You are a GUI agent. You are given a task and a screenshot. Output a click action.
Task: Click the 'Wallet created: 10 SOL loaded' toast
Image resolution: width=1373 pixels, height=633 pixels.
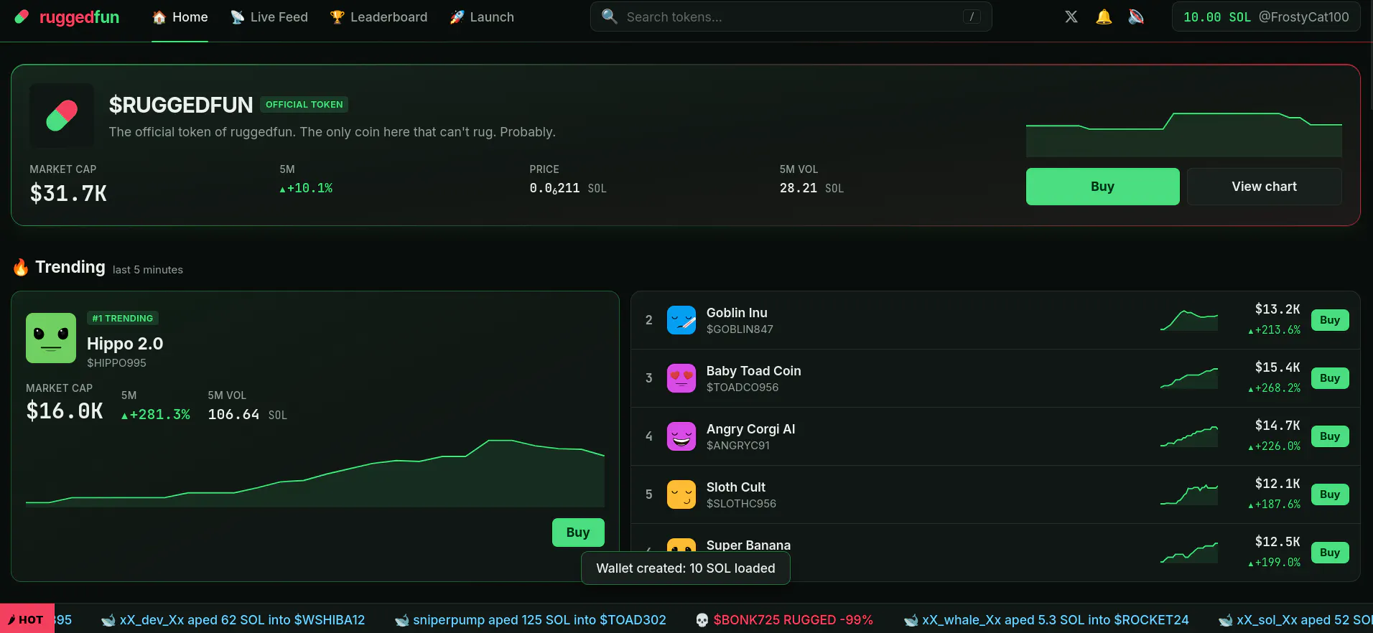686,568
